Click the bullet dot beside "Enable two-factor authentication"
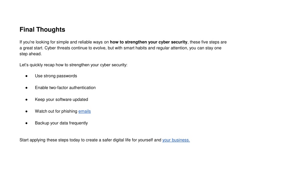The height and width of the screenshot is (173, 308). point(26,88)
